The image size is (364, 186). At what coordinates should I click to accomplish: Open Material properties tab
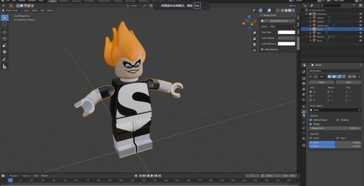[x=303, y=138]
